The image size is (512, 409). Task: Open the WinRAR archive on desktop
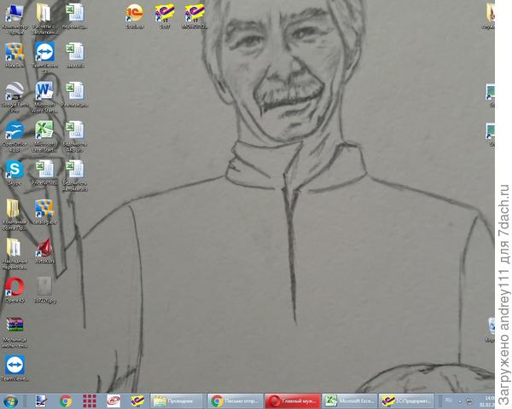15,326
